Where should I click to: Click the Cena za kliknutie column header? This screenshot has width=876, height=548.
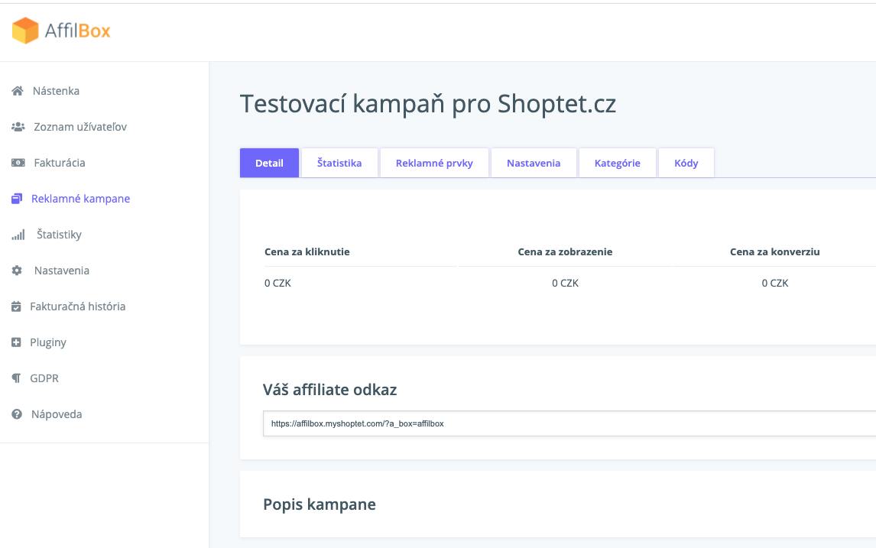pyautogui.click(x=307, y=252)
